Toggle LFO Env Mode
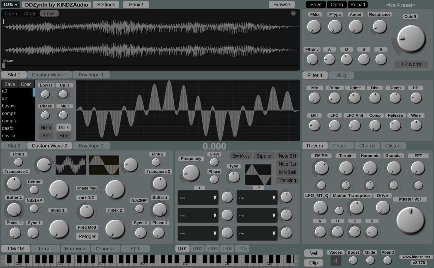This screenshot has width=434, height=268. point(241,156)
